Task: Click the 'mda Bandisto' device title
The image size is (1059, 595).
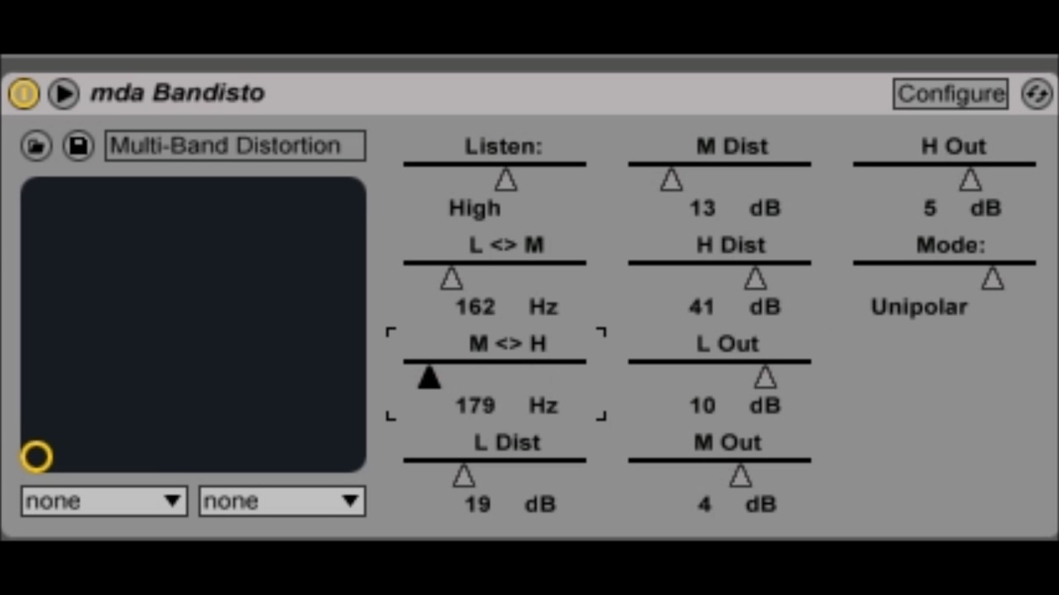Action: pyautogui.click(x=178, y=93)
